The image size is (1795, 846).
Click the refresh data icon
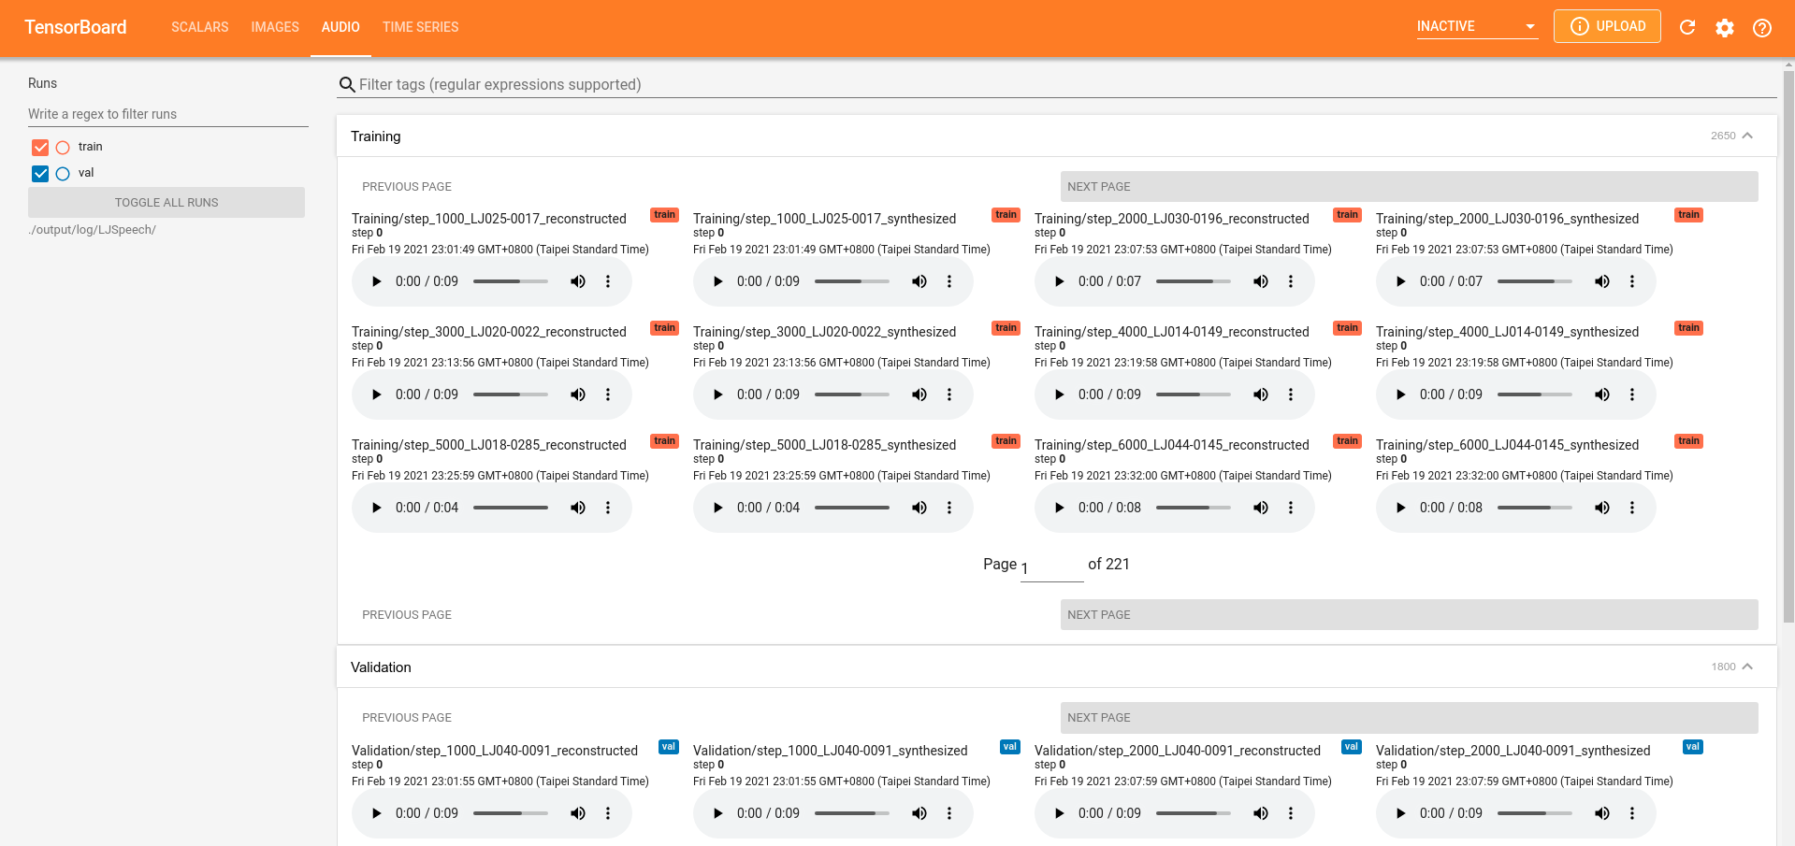coord(1686,27)
